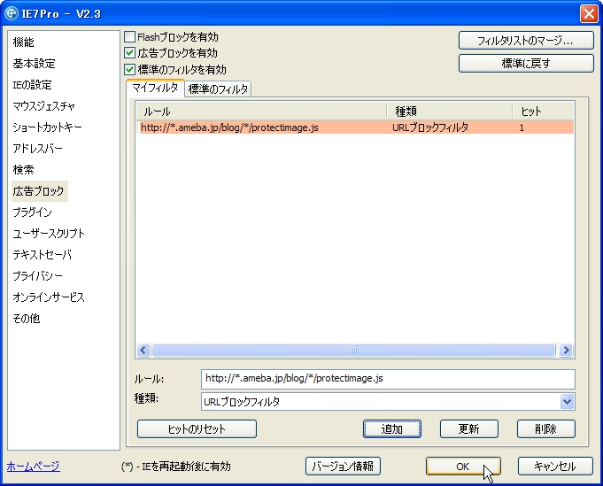Open 基本設定 settings category
Image resolution: width=603 pixels, height=486 pixels.
pyautogui.click(x=34, y=64)
